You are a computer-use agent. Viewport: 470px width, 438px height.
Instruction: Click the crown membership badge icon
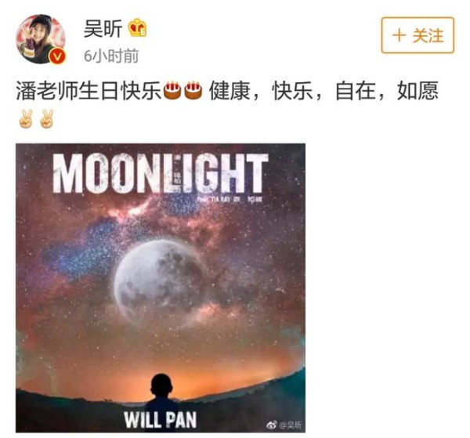click(138, 28)
